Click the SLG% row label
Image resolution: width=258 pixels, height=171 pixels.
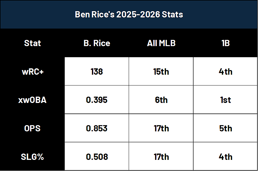coord(32,157)
